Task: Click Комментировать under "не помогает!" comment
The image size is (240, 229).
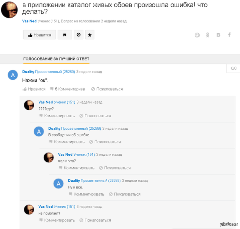Action: pyautogui.click(x=57, y=220)
